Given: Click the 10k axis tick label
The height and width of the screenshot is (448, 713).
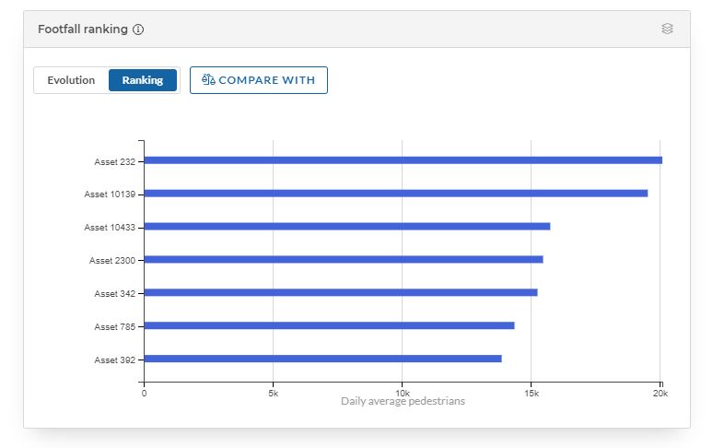Looking at the screenshot, I should click(x=402, y=393).
